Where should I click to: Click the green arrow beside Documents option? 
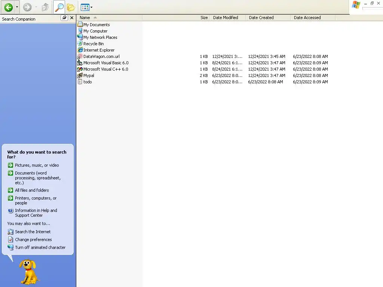pos(10,173)
